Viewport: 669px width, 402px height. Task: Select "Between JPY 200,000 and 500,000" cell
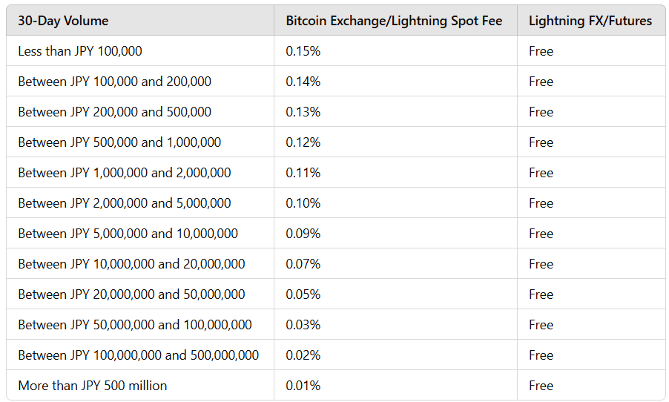(x=114, y=112)
